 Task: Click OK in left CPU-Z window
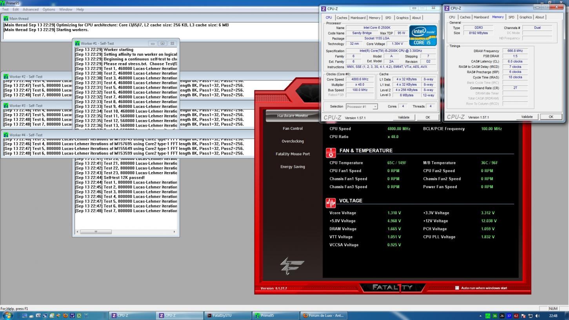point(427,117)
